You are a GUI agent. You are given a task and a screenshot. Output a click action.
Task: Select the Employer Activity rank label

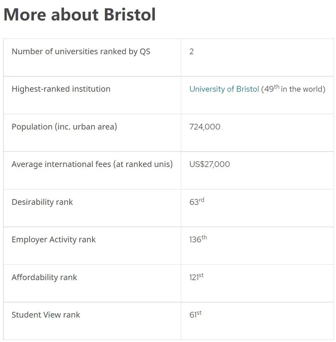click(x=54, y=240)
